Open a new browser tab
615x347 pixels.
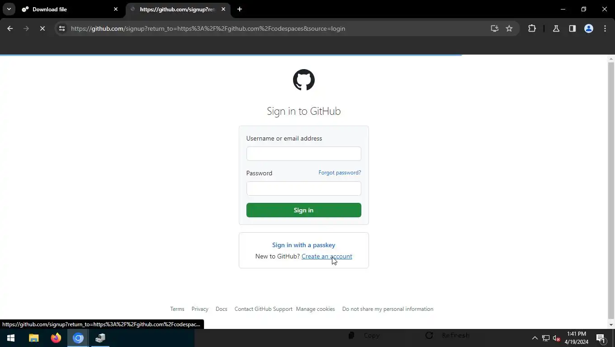tap(240, 9)
